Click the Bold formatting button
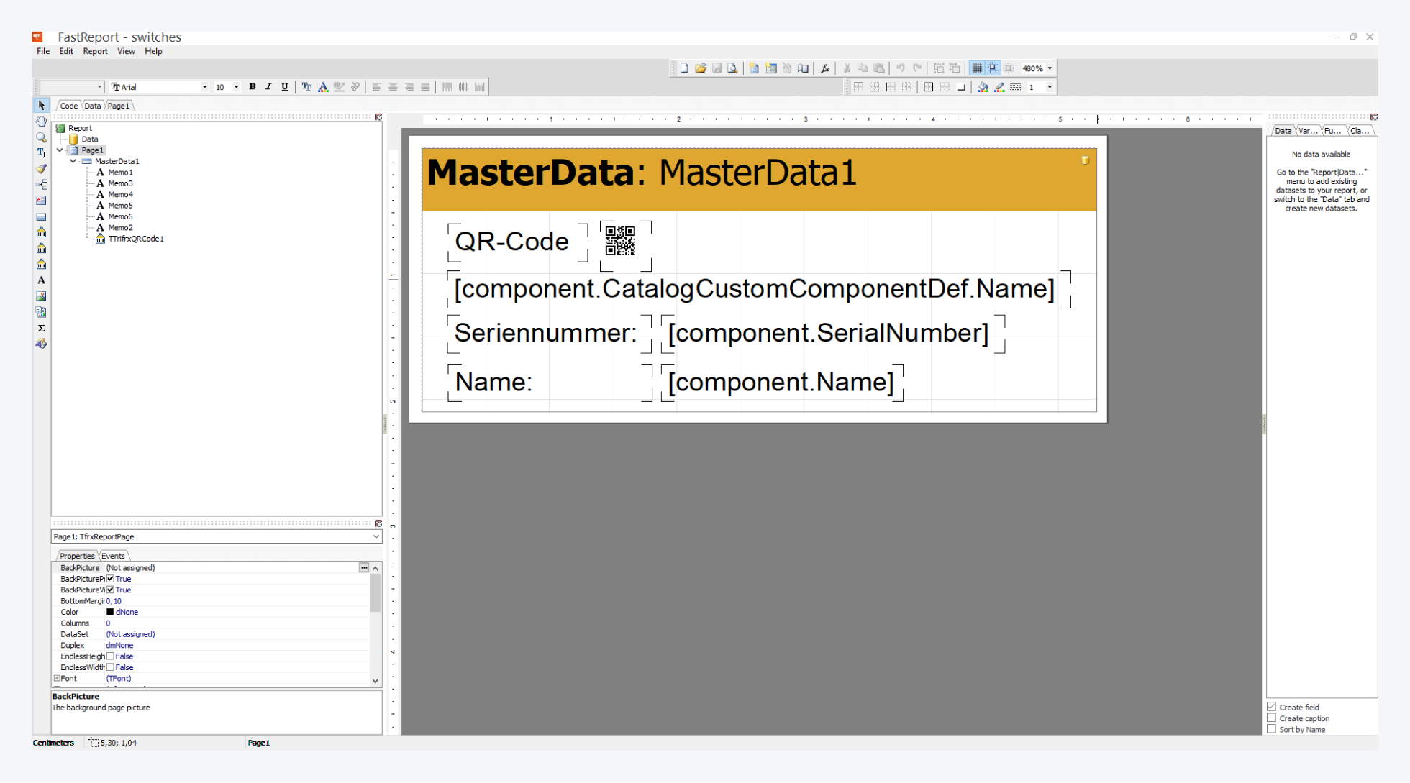The height and width of the screenshot is (783, 1410). click(x=252, y=87)
